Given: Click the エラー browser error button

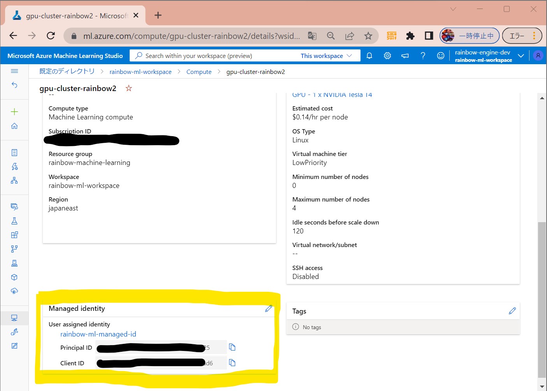Looking at the screenshot, I should [522, 36].
